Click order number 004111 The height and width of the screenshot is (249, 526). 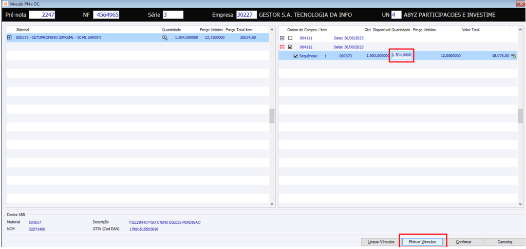[306, 38]
